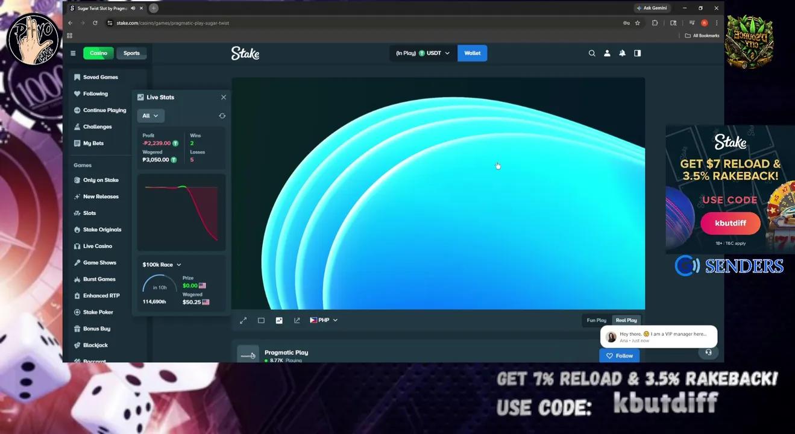Switch the game to Fun Play
This screenshot has width=795, height=434.
tap(595, 320)
